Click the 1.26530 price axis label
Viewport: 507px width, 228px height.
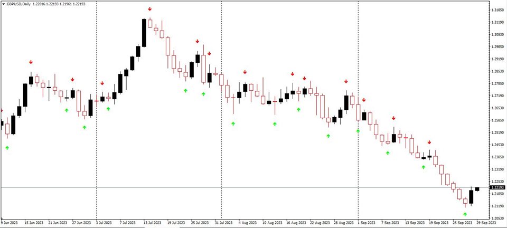[497, 108]
